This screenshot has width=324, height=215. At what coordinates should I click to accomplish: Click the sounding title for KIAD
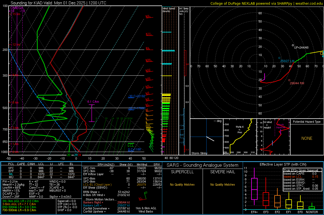[58, 3]
